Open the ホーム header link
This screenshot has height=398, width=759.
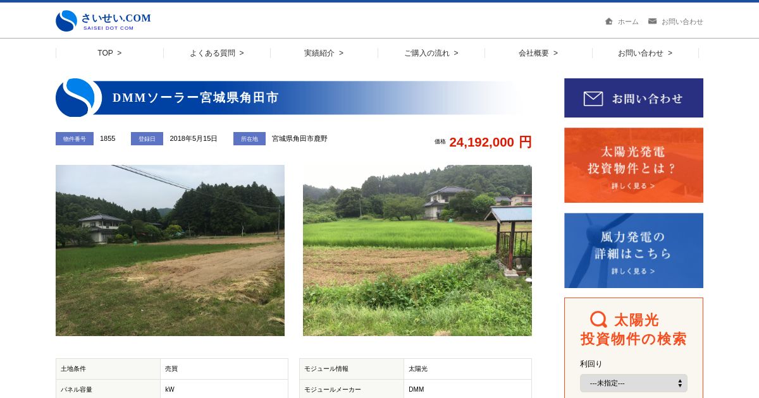click(628, 21)
